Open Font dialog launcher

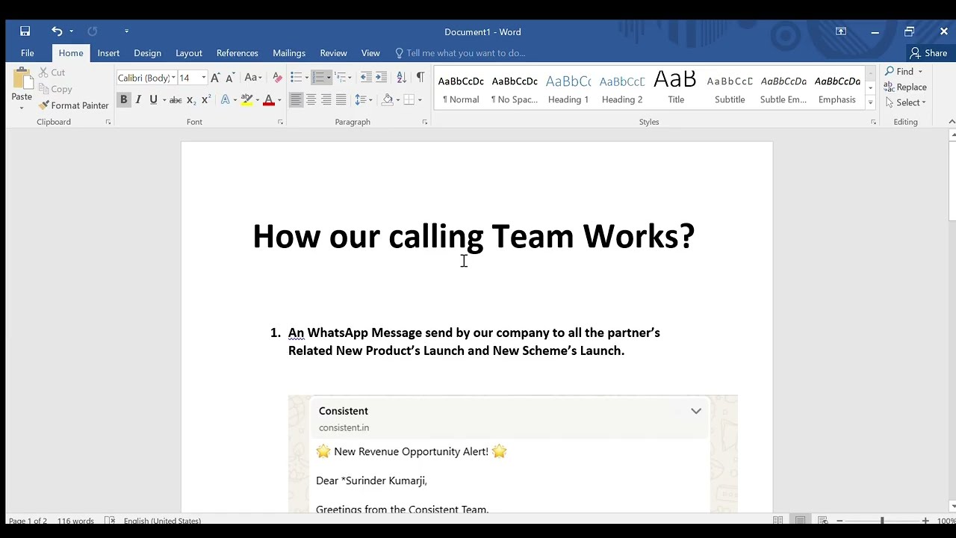[x=280, y=122]
